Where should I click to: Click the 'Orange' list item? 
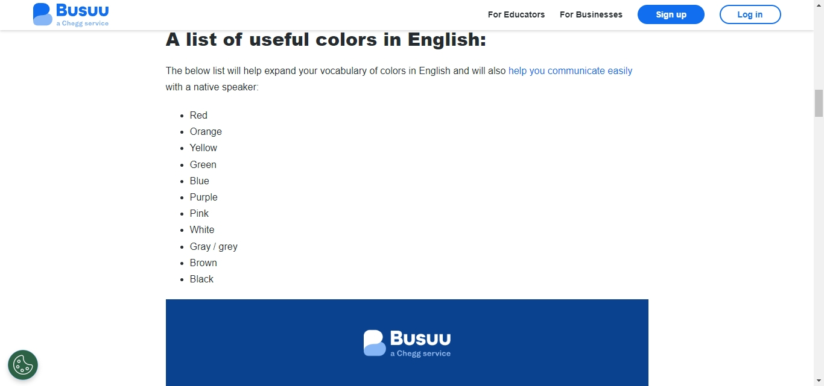(206, 131)
